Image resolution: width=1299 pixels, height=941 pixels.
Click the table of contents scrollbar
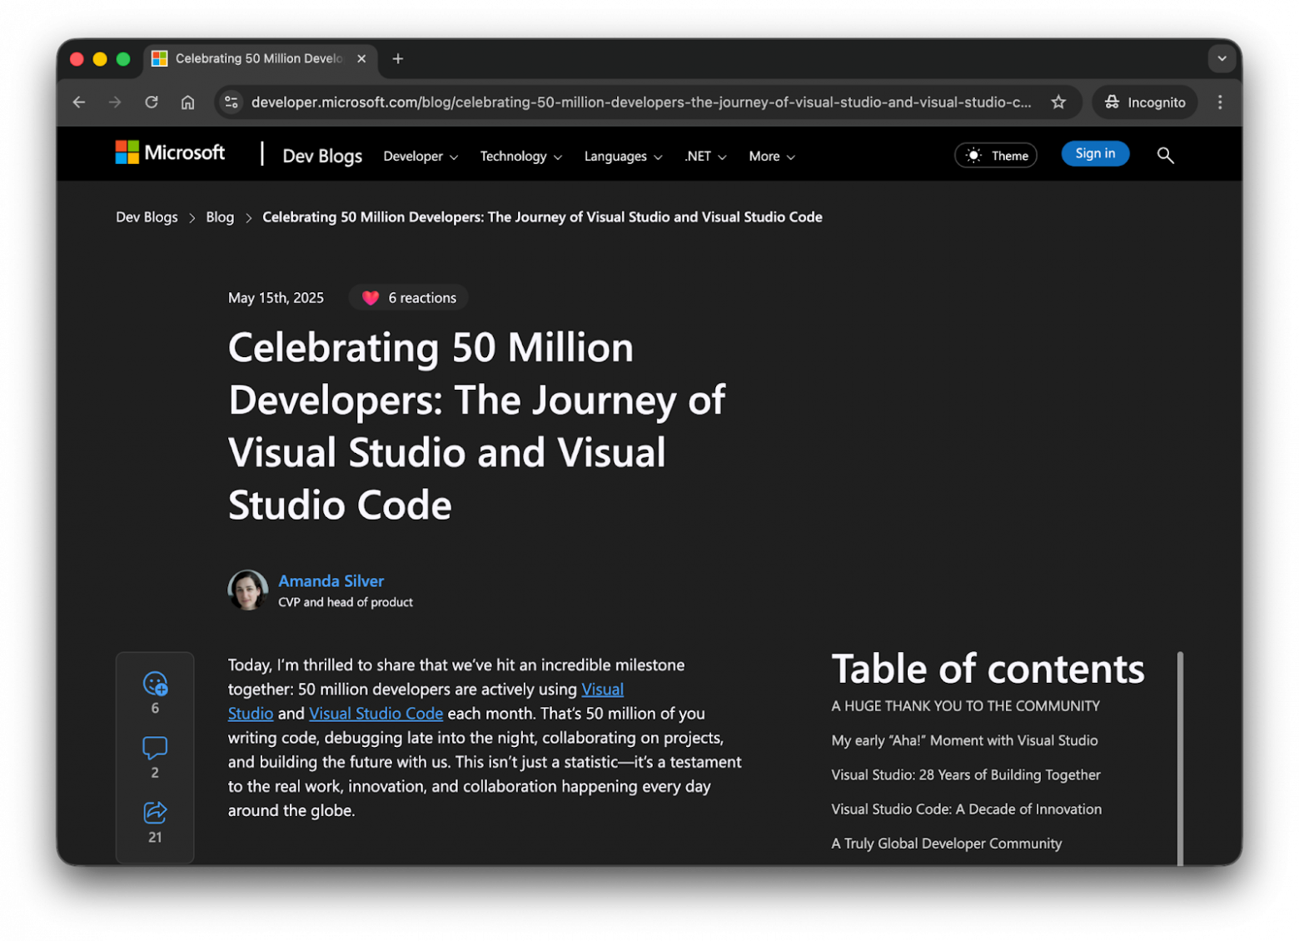[x=1180, y=758]
